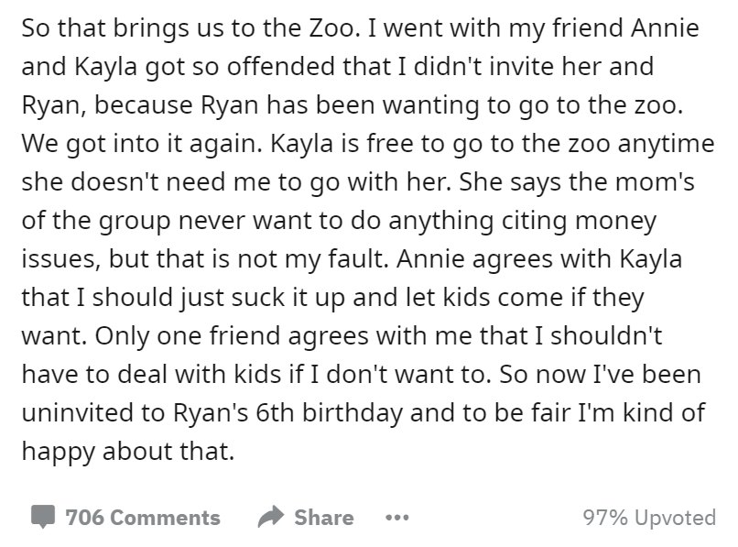Click the words "6th birthday"
The height and width of the screenshot is (547, 738).
(329, 412)
